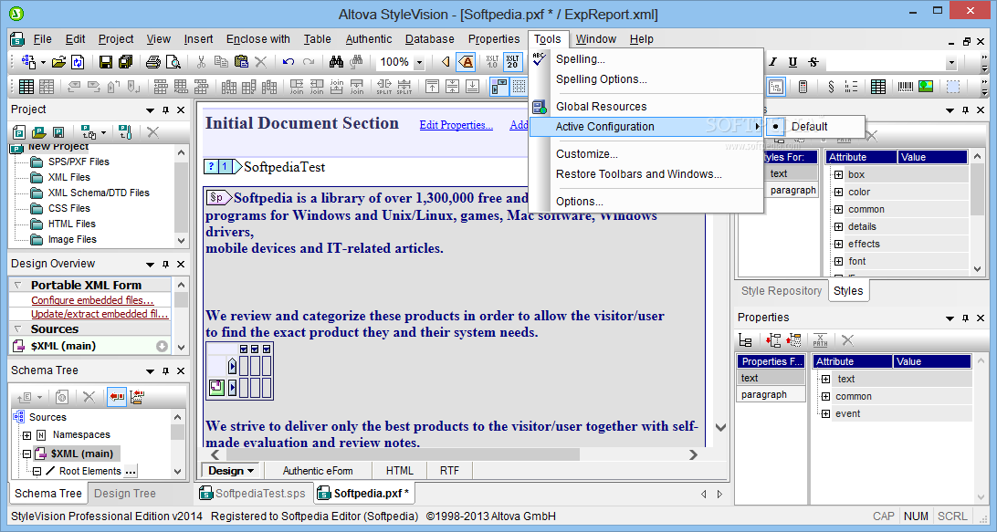
Task: Toggle the highlighted tree layout icon beside calculator
Action: point(776,87)
